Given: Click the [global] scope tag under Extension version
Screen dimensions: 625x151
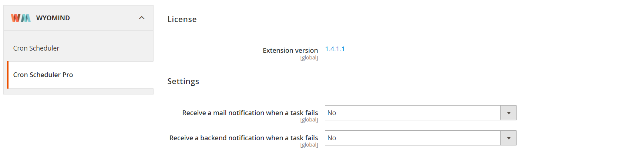Looking at the screenshot, I should pos(309,58).
